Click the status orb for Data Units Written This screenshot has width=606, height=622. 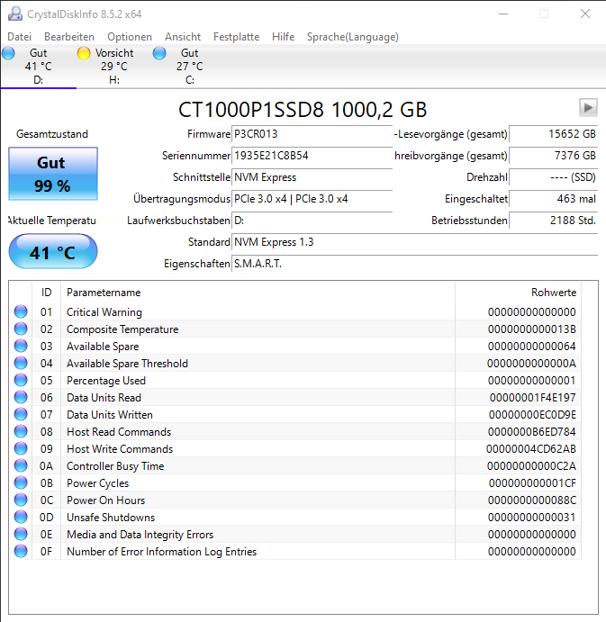tap(21, 414)
